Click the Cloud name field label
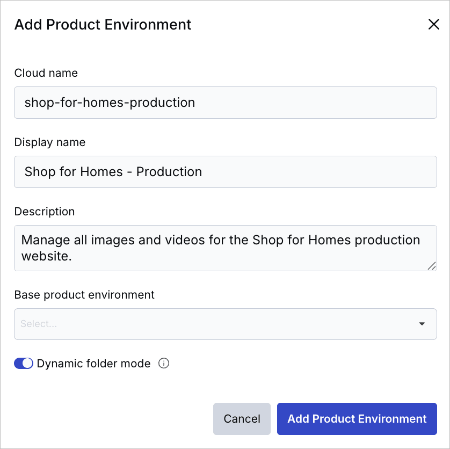This screenshot has height=449, width=450. tap(46, 73)
